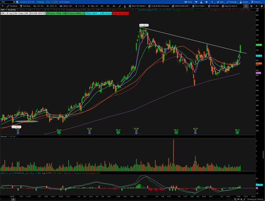This screenshot has height=201, width=265.
Task: Click the list icon right of the grid icon
Action: tap(256, 6)
